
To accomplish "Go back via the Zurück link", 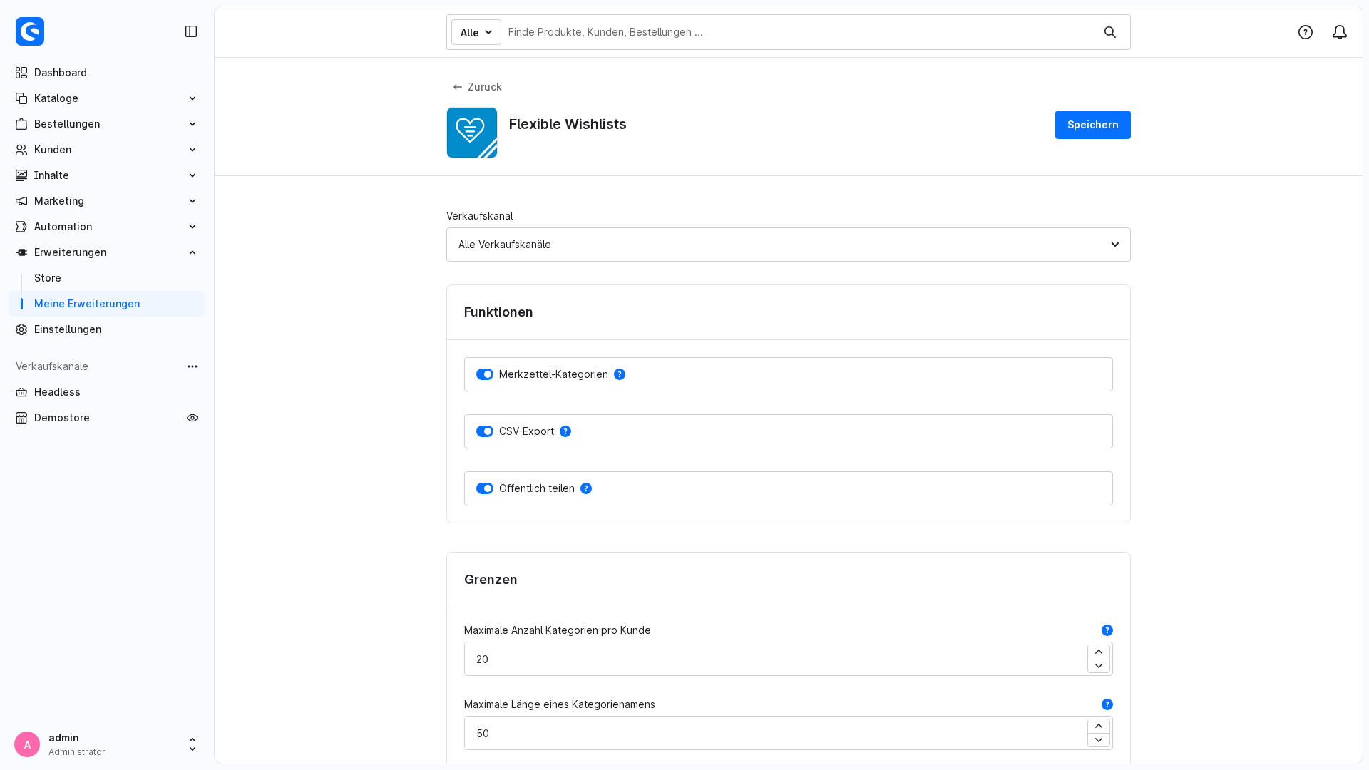I will [477, 87].
